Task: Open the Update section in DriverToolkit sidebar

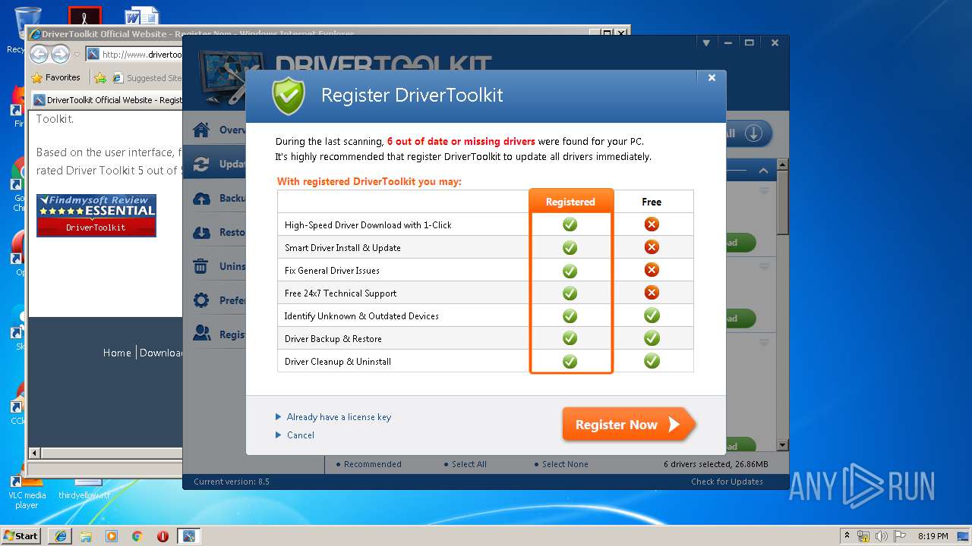Action: [215, 164]
